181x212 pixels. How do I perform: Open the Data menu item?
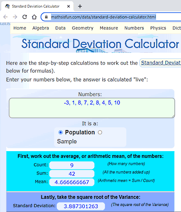point(60,28)
